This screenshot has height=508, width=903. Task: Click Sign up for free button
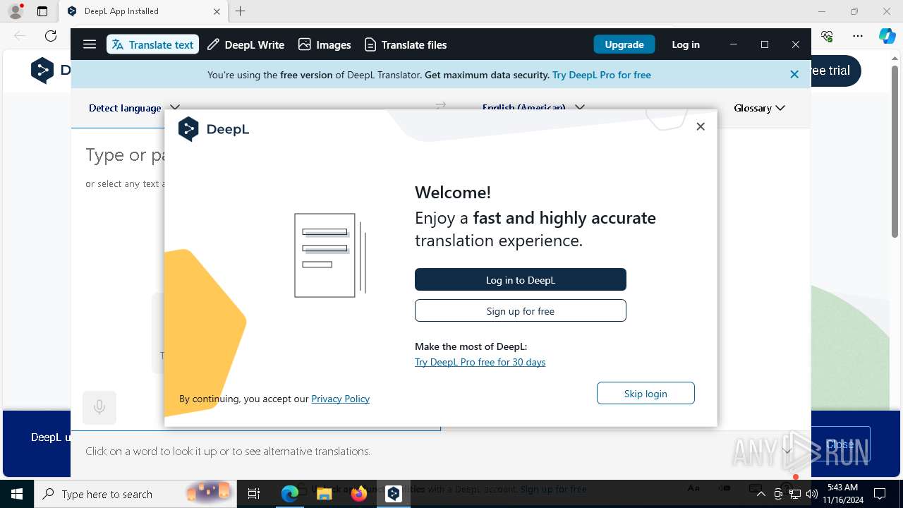[x=521, y=310]
